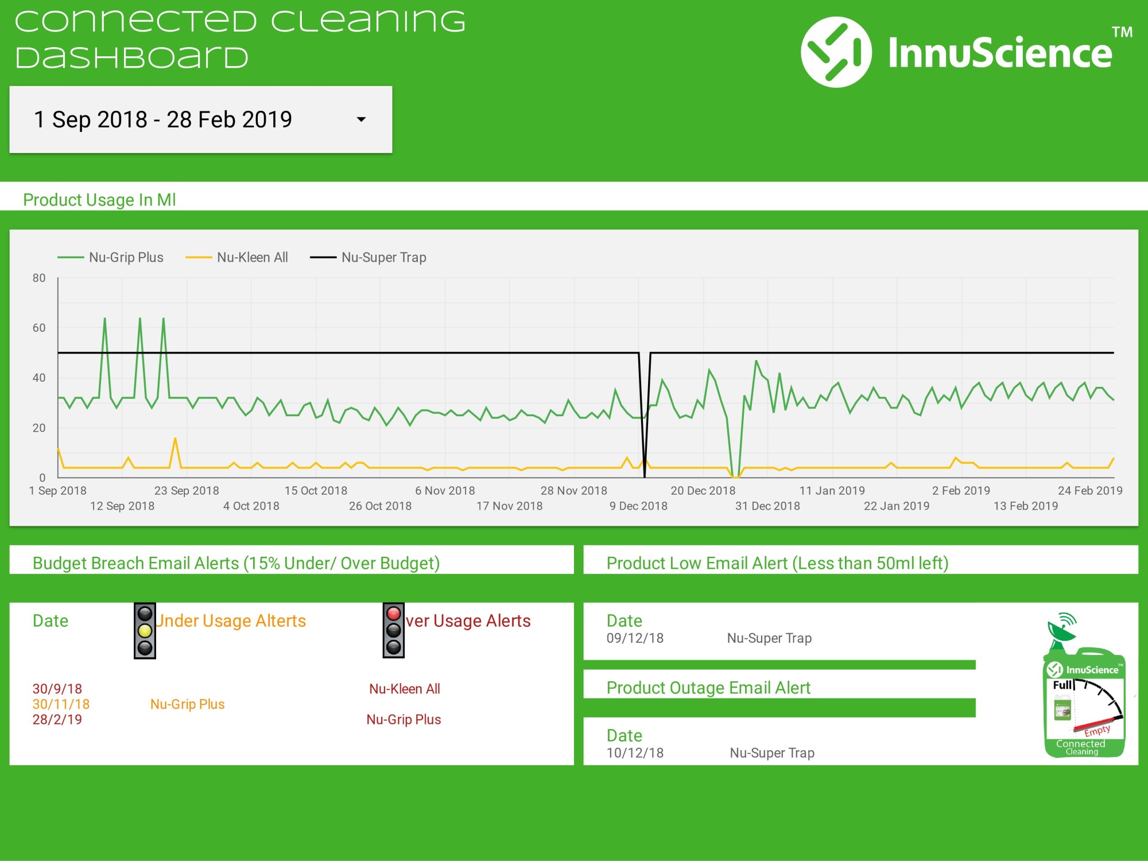This screenshot has width=1148, height=861.
Task: Click the 9 Dec 2018 axis label
Action: click(x=638, y=506)
